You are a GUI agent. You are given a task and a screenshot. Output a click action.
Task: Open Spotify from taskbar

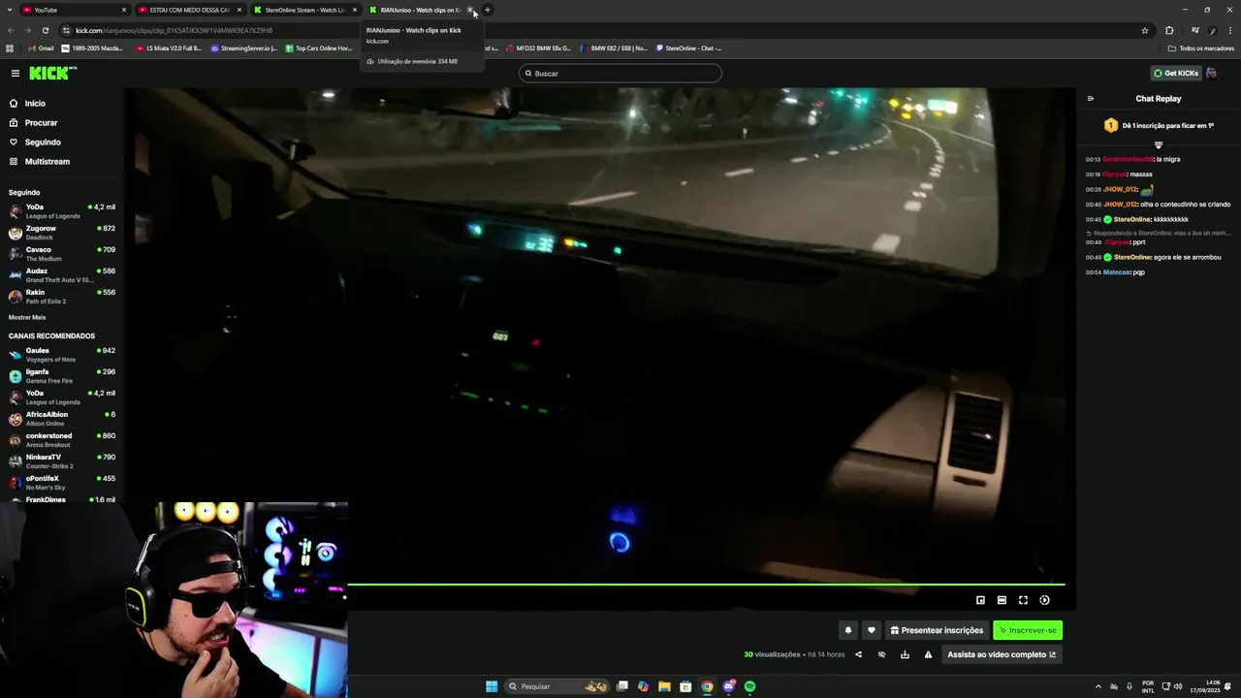(x=749, y=686)
